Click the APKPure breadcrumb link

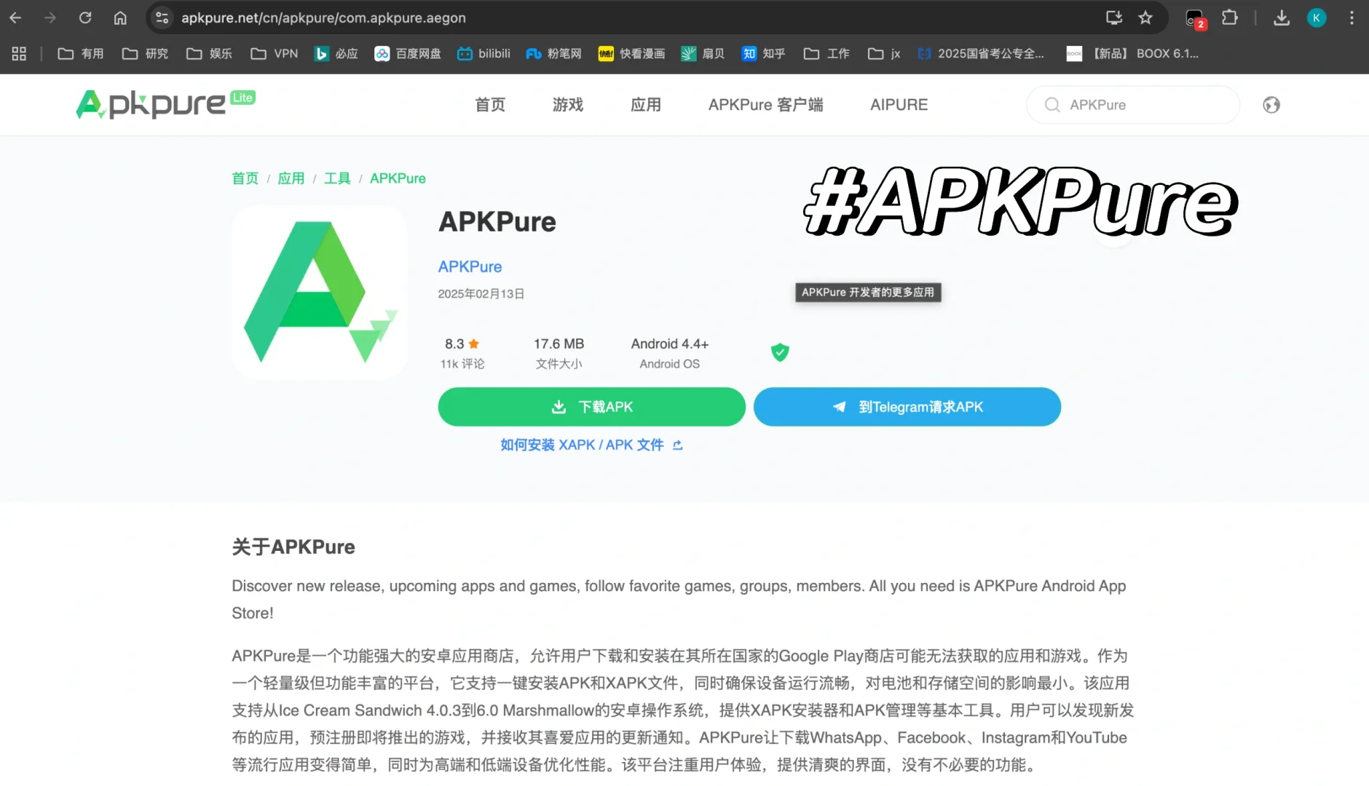398,178
